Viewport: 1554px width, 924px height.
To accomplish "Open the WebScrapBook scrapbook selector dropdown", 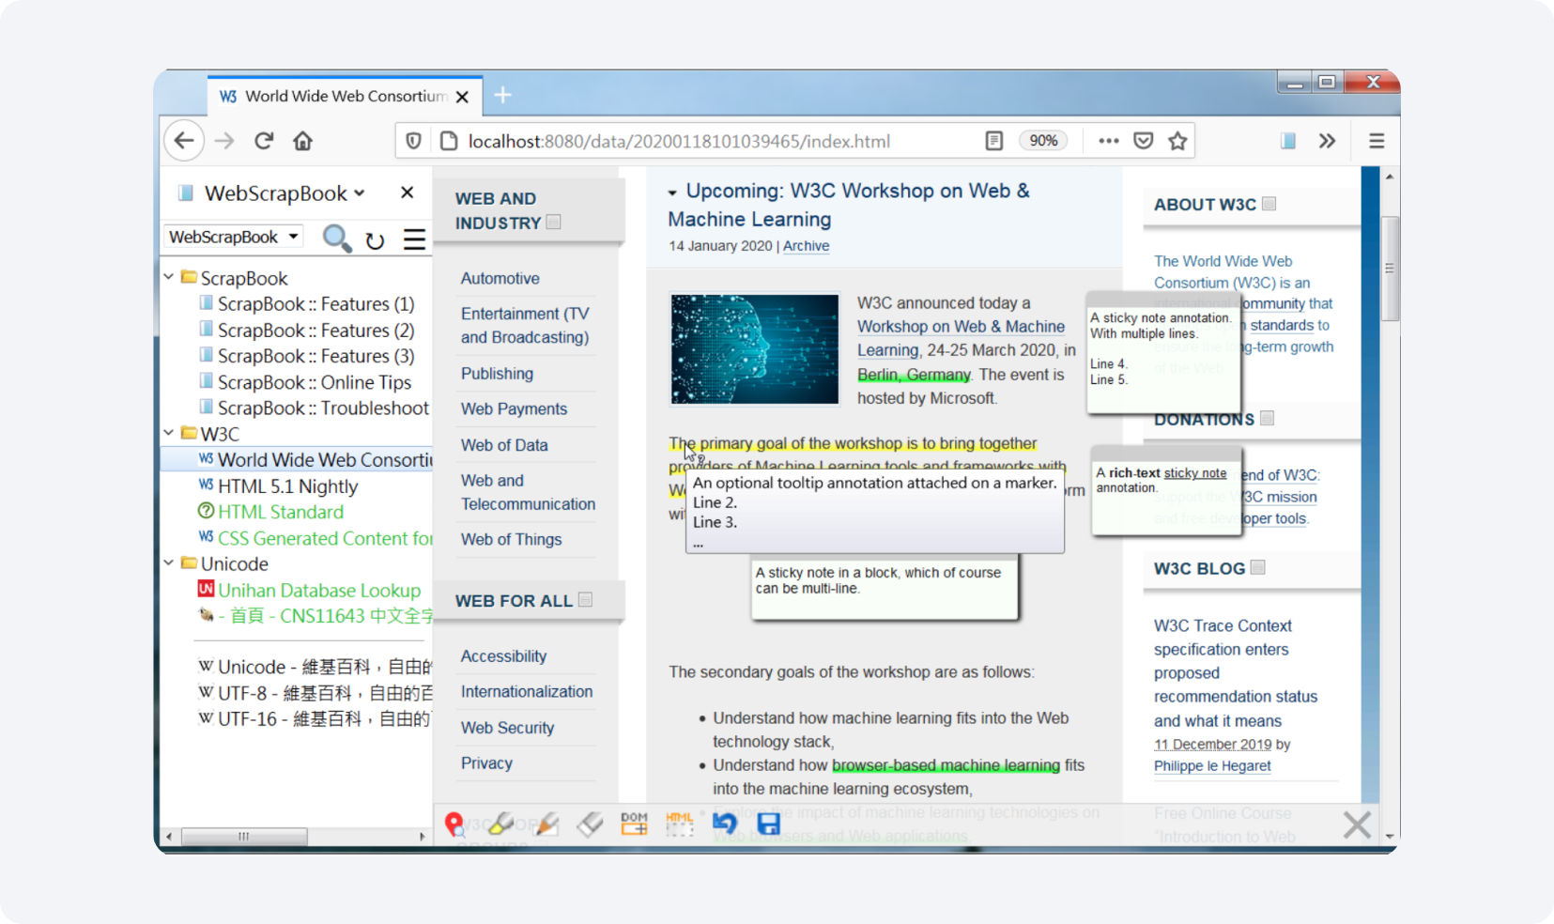I will (233, 236).
